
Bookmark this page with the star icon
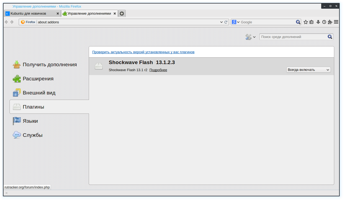point(306,22)
